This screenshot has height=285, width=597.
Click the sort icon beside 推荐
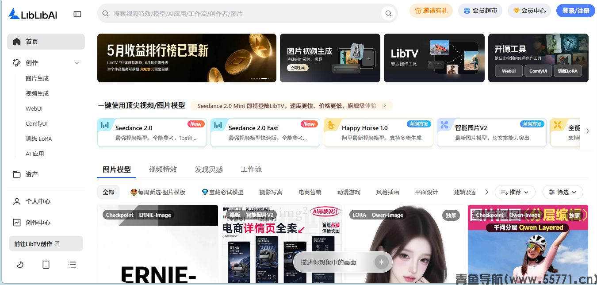point(504,192)
